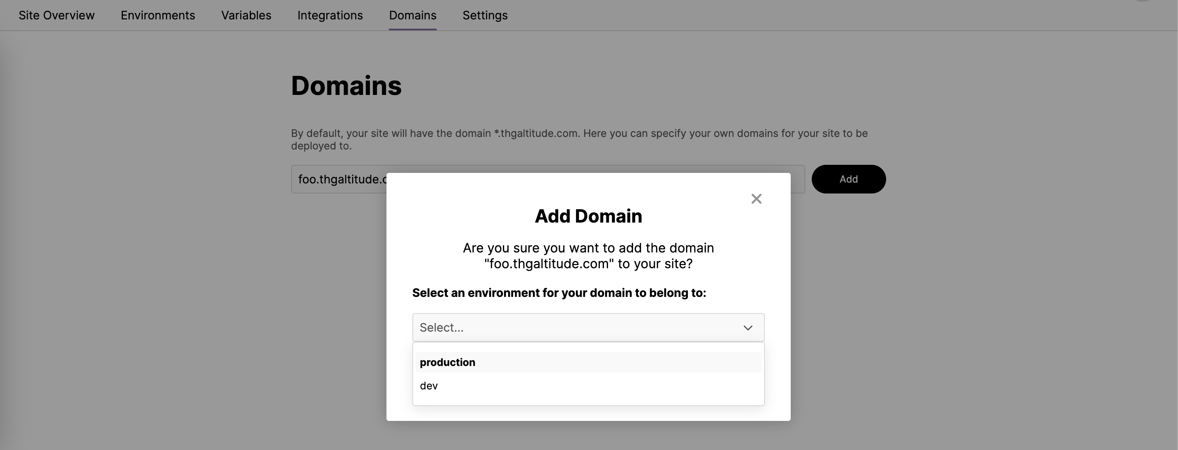
Task: Click the Add Domain dialog title
Action: pyautogui.click(x=589, y=216)
